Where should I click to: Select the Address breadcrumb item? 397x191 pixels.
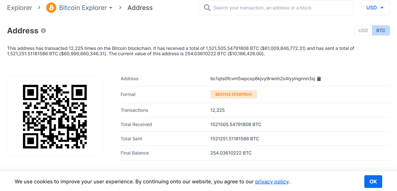click(140, 8)
